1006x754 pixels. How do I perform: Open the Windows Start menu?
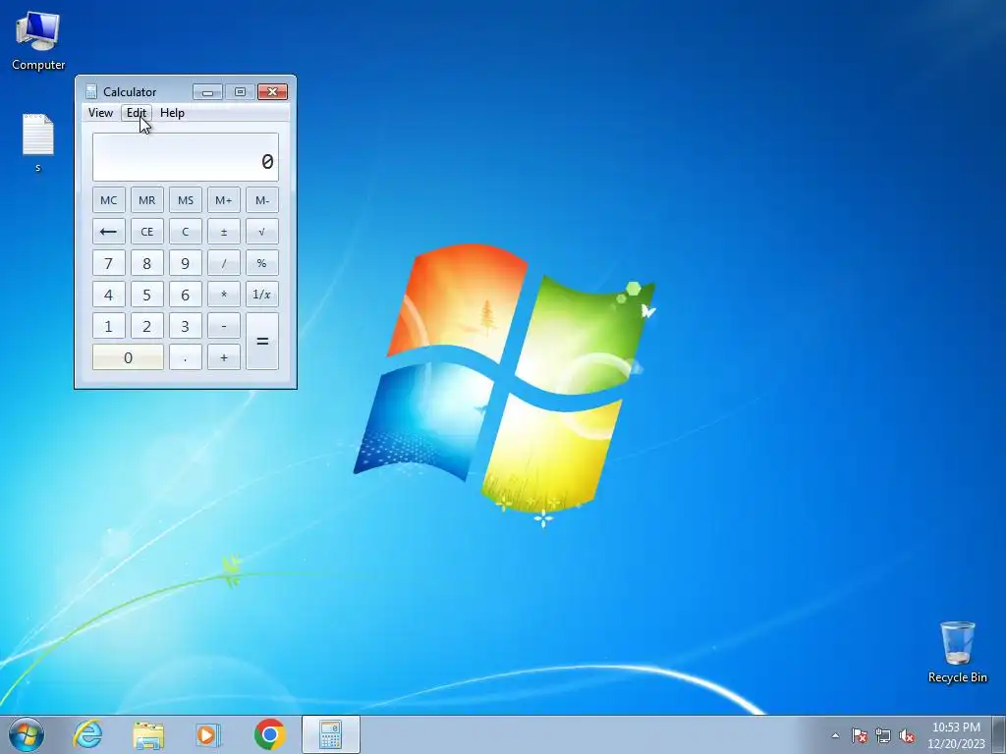pyautogui.click(x=27, y=734)
